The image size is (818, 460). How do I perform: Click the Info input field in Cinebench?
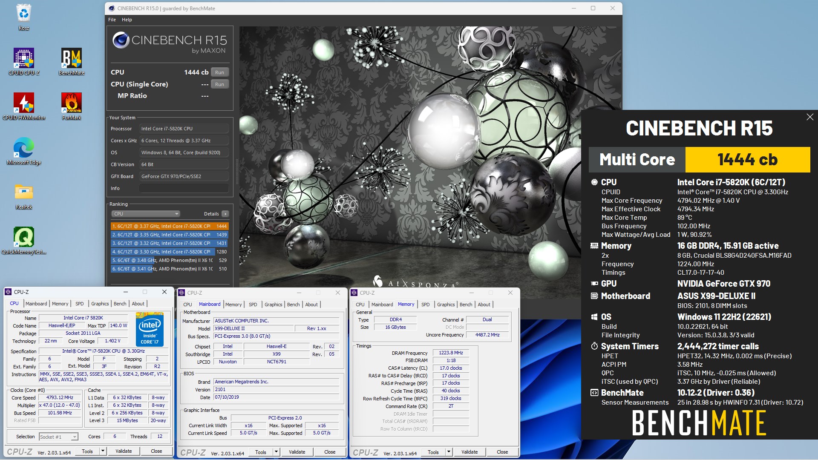click(x=184, y=188)
